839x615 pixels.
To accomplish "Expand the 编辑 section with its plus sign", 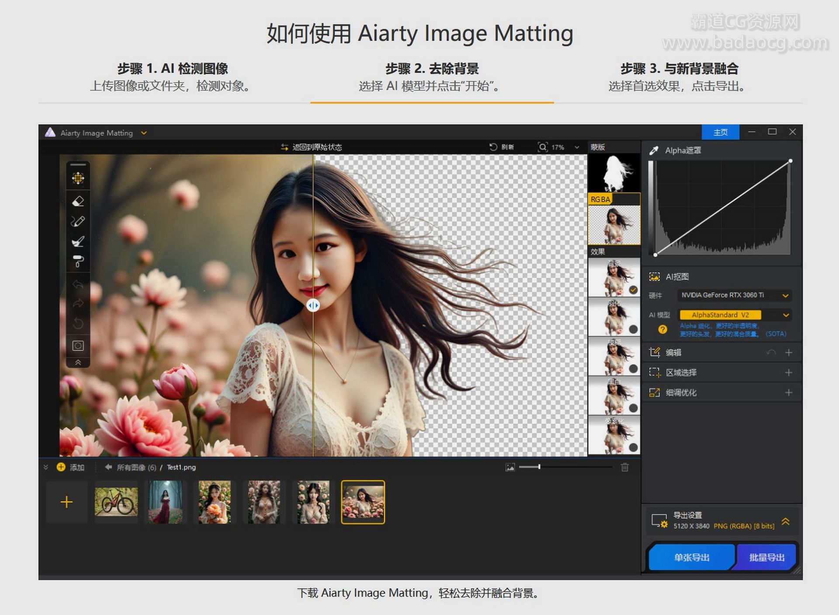I will (789, 352).
